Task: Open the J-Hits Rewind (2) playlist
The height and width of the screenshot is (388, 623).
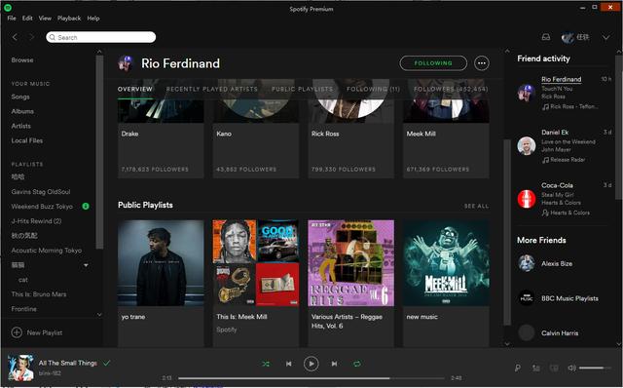Action: coord(37,221)
